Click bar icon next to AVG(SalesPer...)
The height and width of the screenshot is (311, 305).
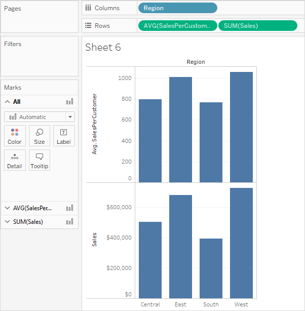click(70, 208)
